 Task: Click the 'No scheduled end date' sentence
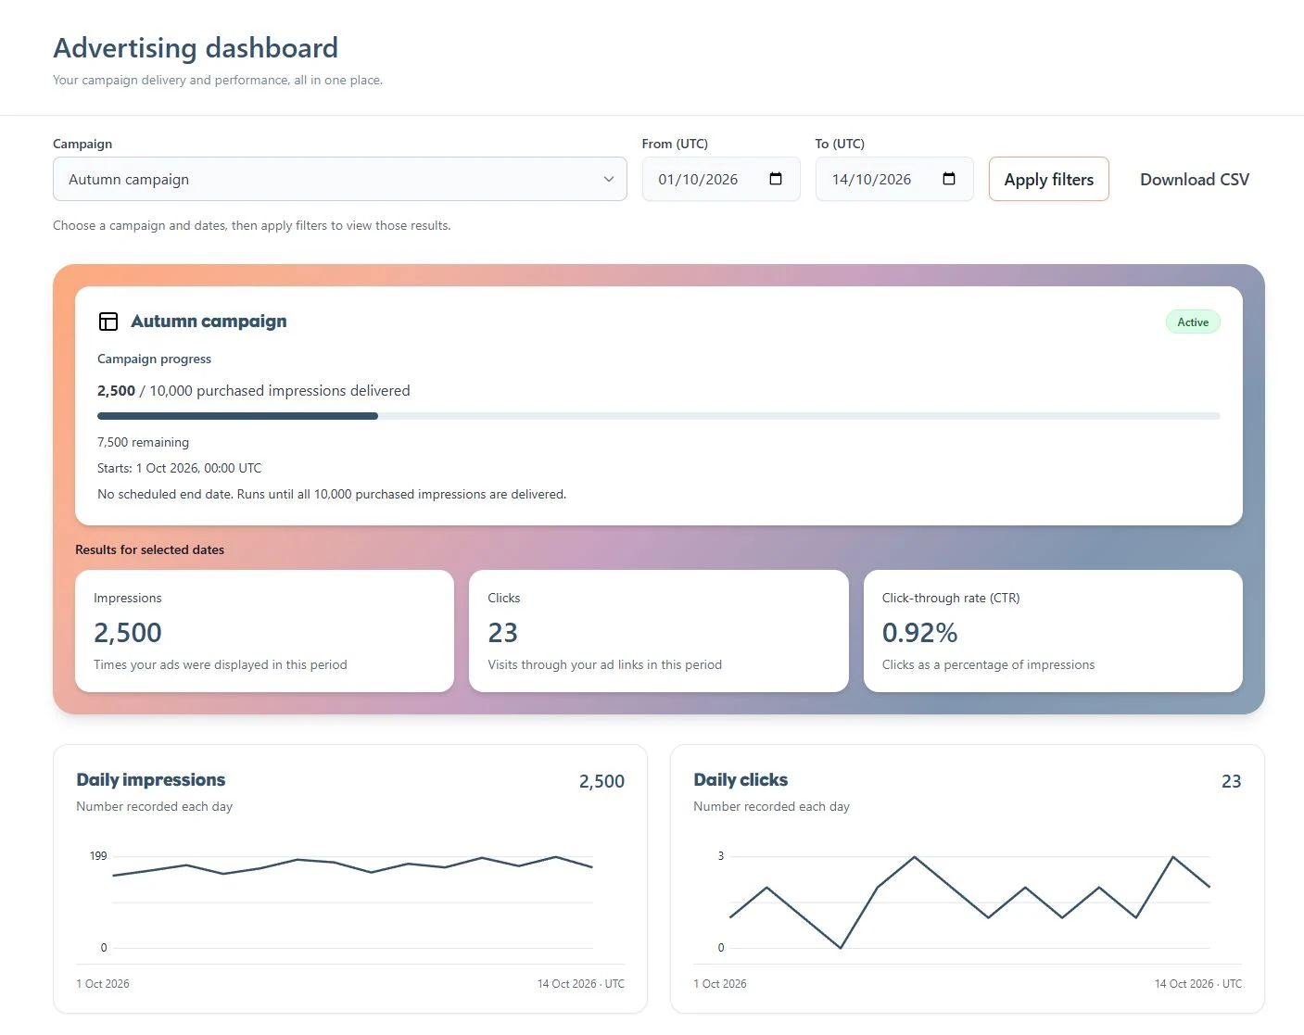[x=332, y=494]
